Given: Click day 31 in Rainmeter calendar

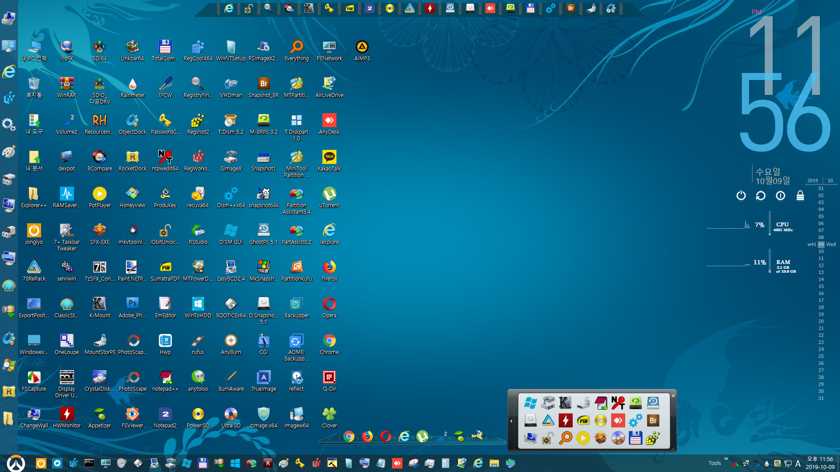Looking at the screenshot, I should (x=821, y=398).
